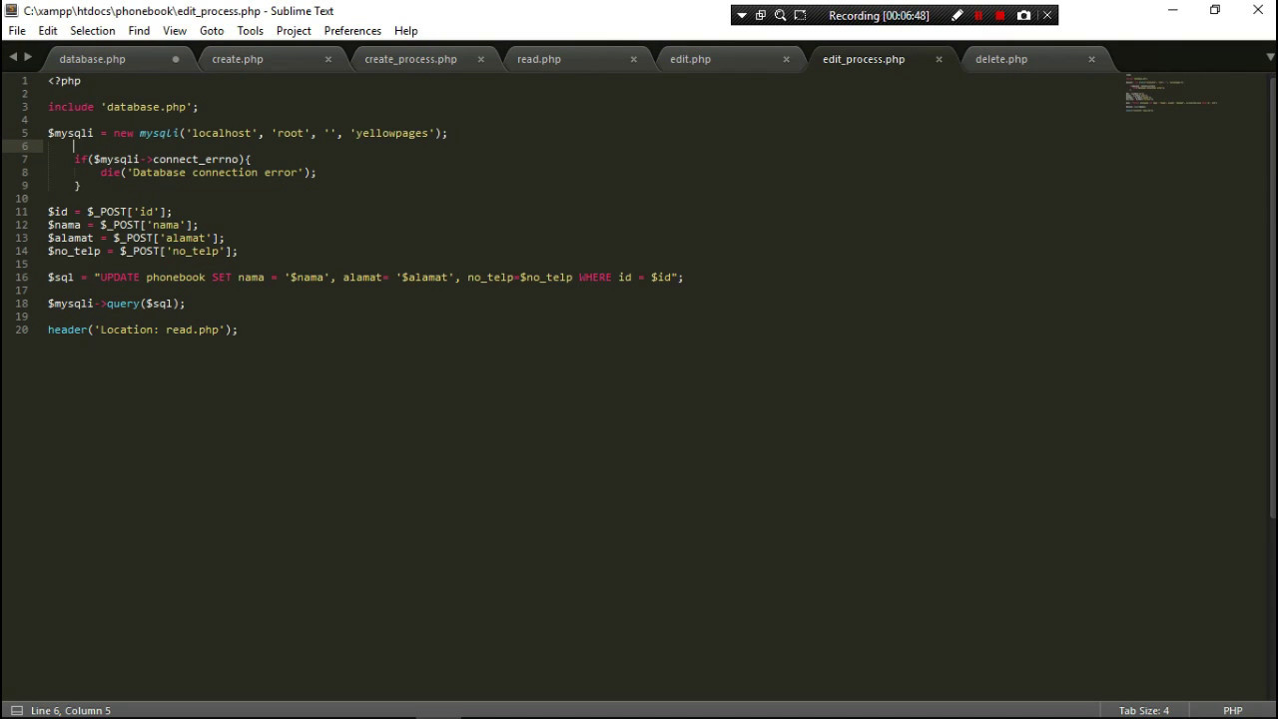Select the edit_process.php tab
Image resolution: width=1278 pixels, height=719 pixels.
tap(864, 59)
